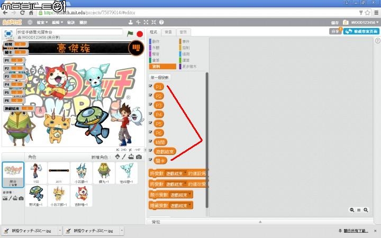Image resolution: width=381 pixels, height=238 pixels.
Task: Uncheck the P3 variable checkbox
Action: click(150, 104)
